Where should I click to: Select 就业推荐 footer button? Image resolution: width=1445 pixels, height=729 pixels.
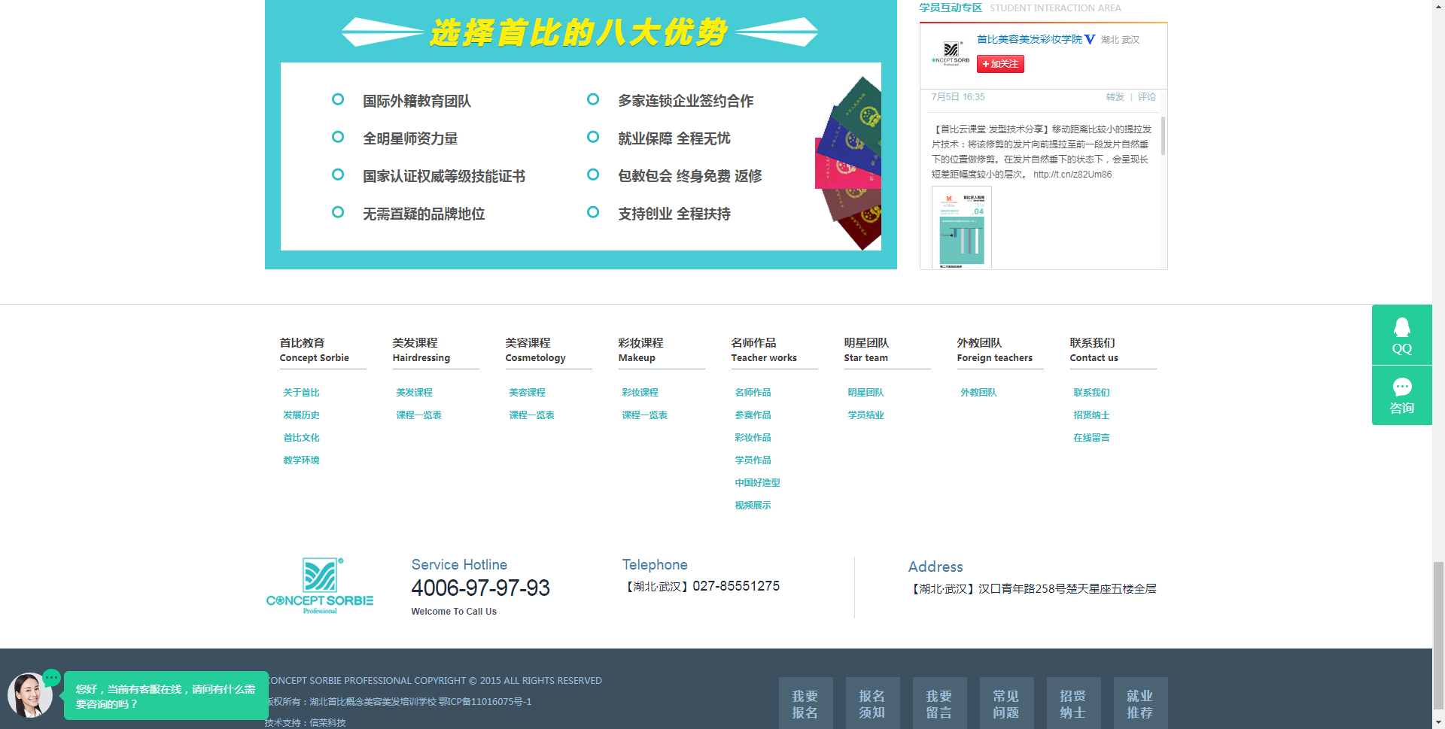[x=1140, y=703]
